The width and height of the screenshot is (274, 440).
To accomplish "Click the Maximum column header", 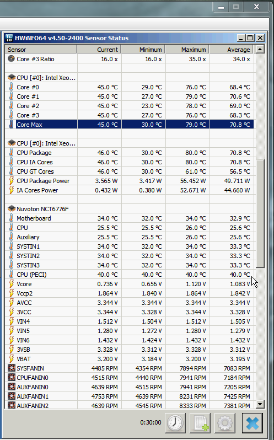I will tap(187, 50).
